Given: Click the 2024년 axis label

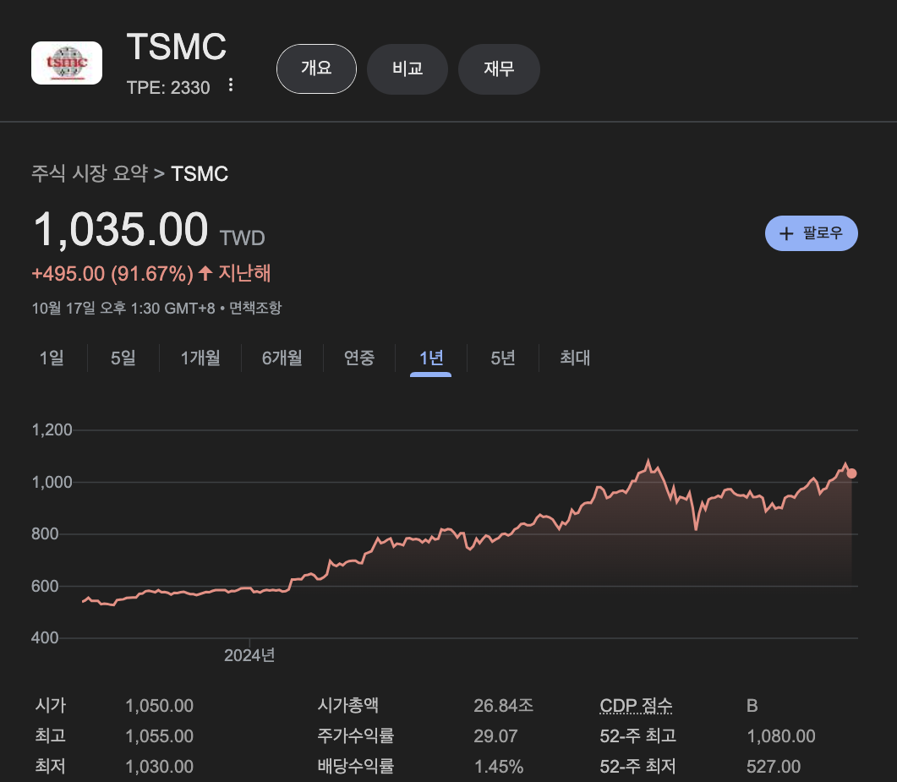Looking at the screenshot, I should click(249, 655).
